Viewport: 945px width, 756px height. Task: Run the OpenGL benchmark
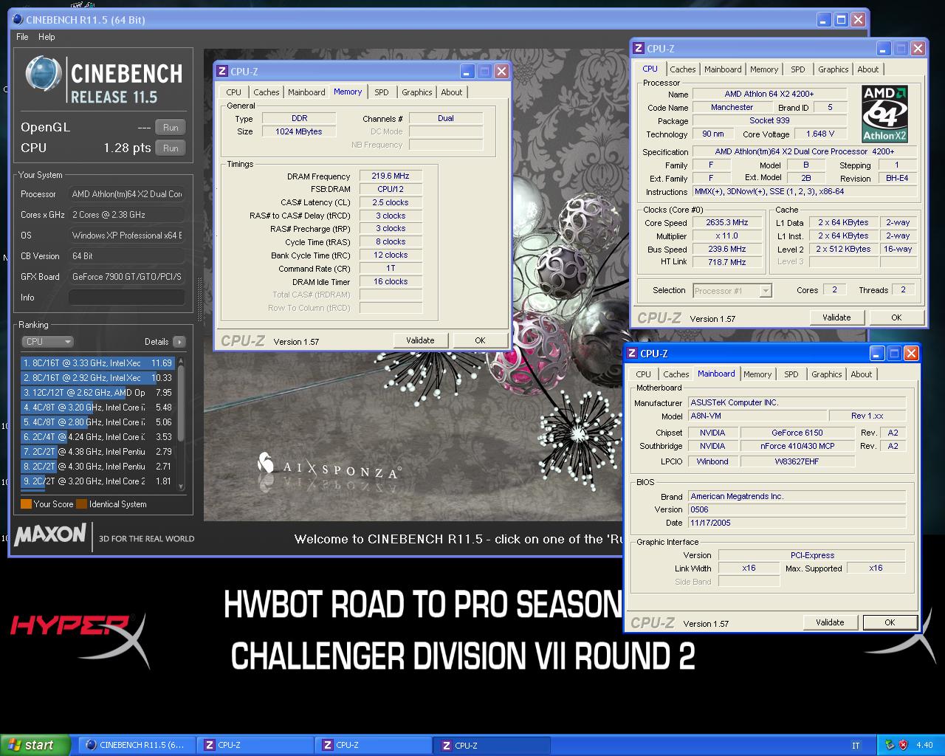(171, 127)
